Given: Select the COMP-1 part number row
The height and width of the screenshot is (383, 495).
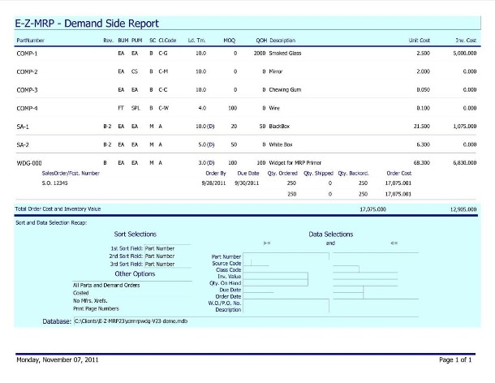Looking at the screenshot, I should 28,53.
